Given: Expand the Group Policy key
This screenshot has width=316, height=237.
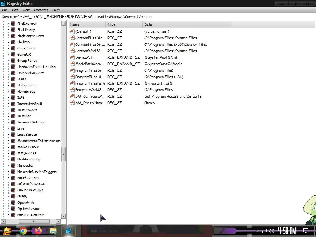Looking at the screenshot, I should [8, 60].
